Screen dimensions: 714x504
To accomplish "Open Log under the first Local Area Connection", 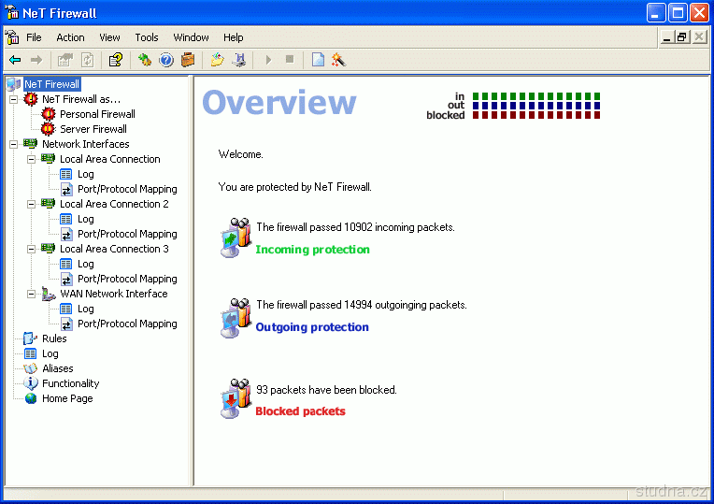I will 86,174.
